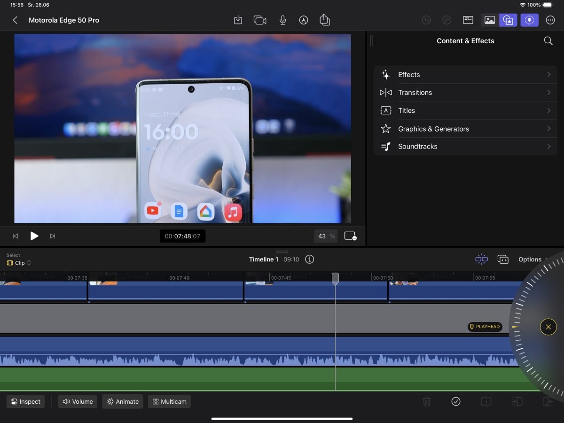Jump to the previous edit point

coord(16,236)
